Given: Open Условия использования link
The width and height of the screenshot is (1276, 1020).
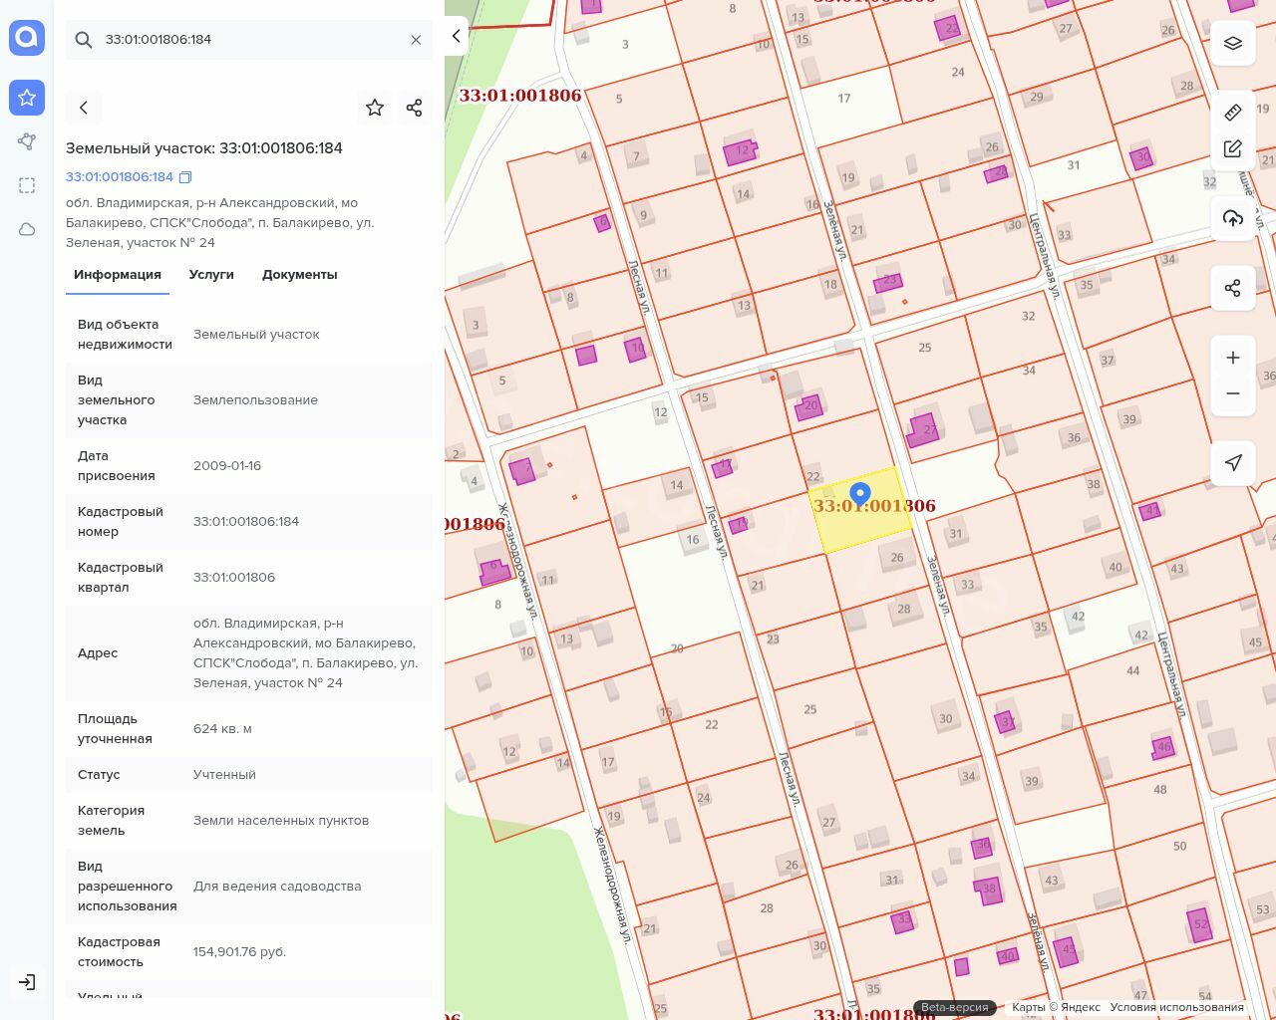Looking at the screenshot, I should click(x=1176, y=1007).
